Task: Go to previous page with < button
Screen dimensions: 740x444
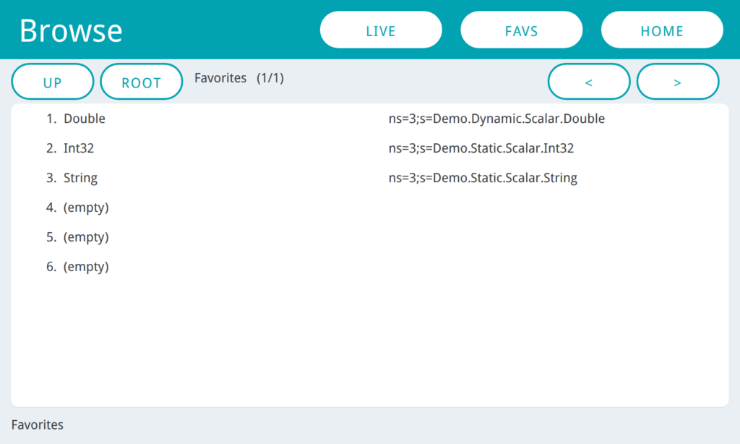Action: click(589, 82)
